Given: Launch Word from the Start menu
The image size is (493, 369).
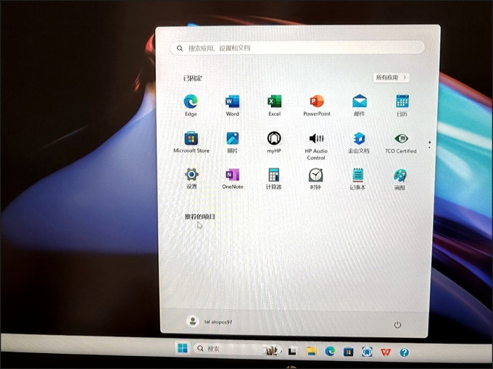Looking at the screenshot, I should tap(232, 106).
